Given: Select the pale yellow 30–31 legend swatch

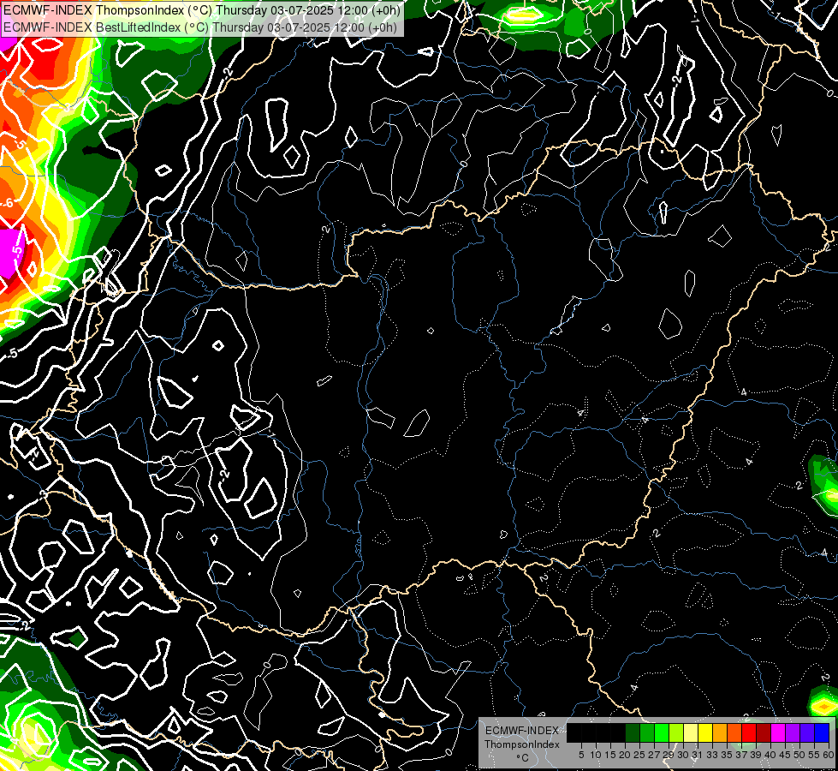Looking at the screenshot, I should pyautogui.click(x=691, y=732).
